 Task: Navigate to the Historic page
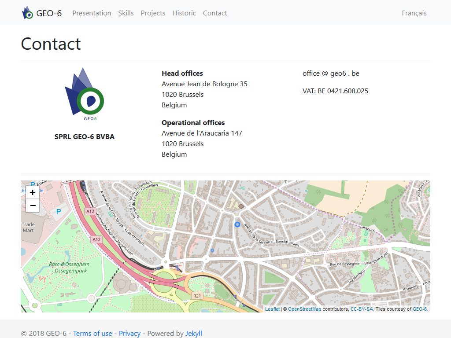click(184, 13)
